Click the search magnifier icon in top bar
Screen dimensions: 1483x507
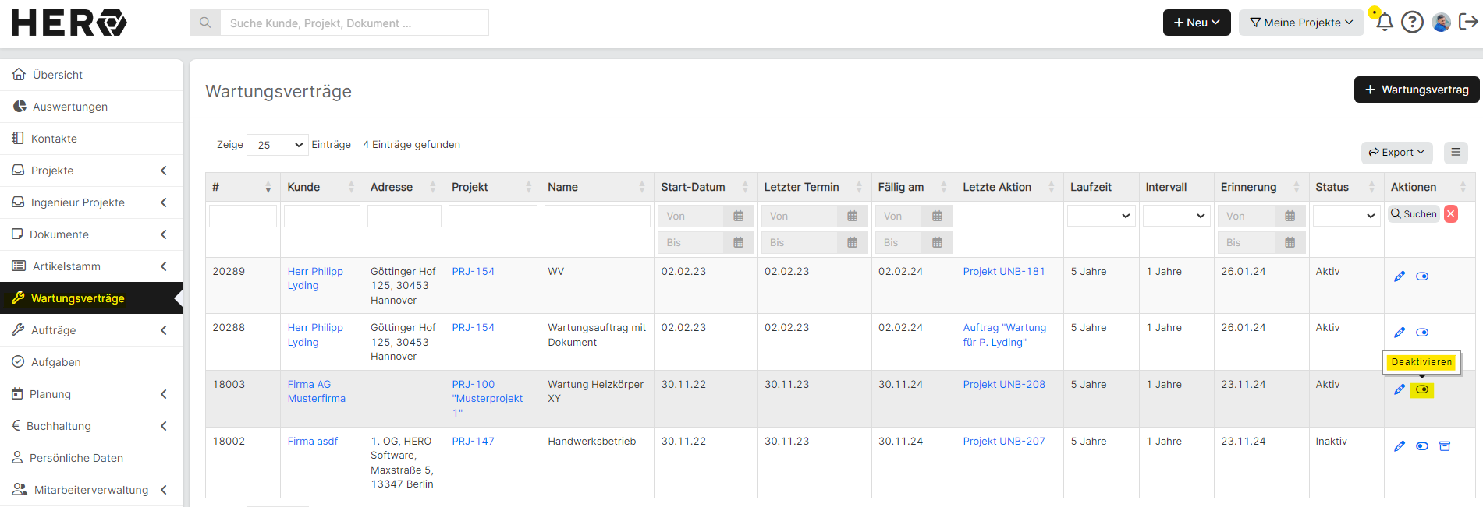205,23
